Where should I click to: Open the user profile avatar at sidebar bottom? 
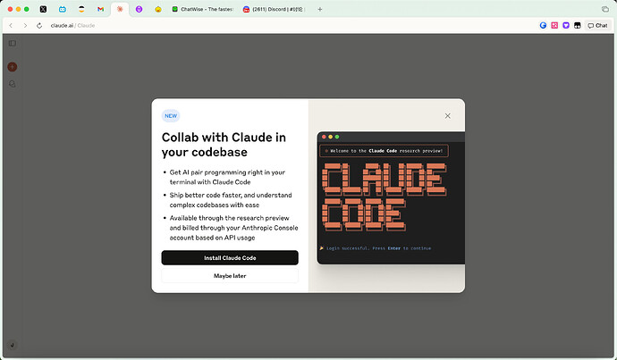13,345
